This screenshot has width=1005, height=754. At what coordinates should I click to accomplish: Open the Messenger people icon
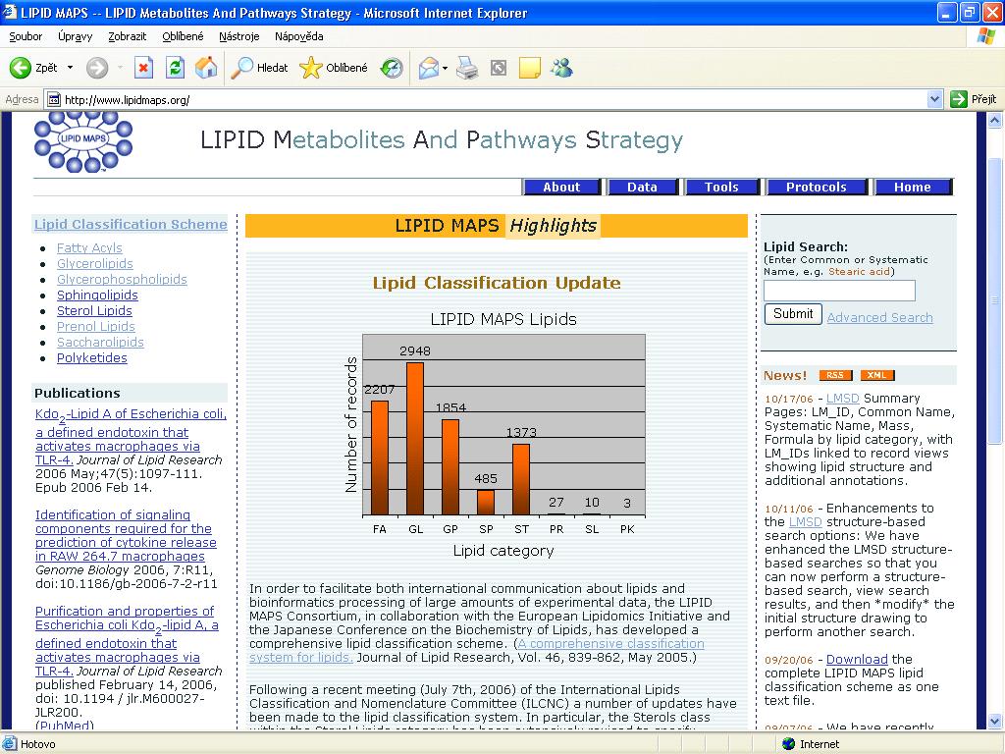[x=562, y=68]
